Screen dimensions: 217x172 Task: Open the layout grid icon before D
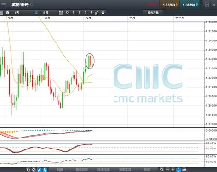[x=61, y=13]
